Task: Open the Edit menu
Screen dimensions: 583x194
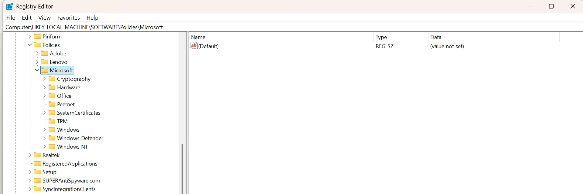Action: [27, 18]
